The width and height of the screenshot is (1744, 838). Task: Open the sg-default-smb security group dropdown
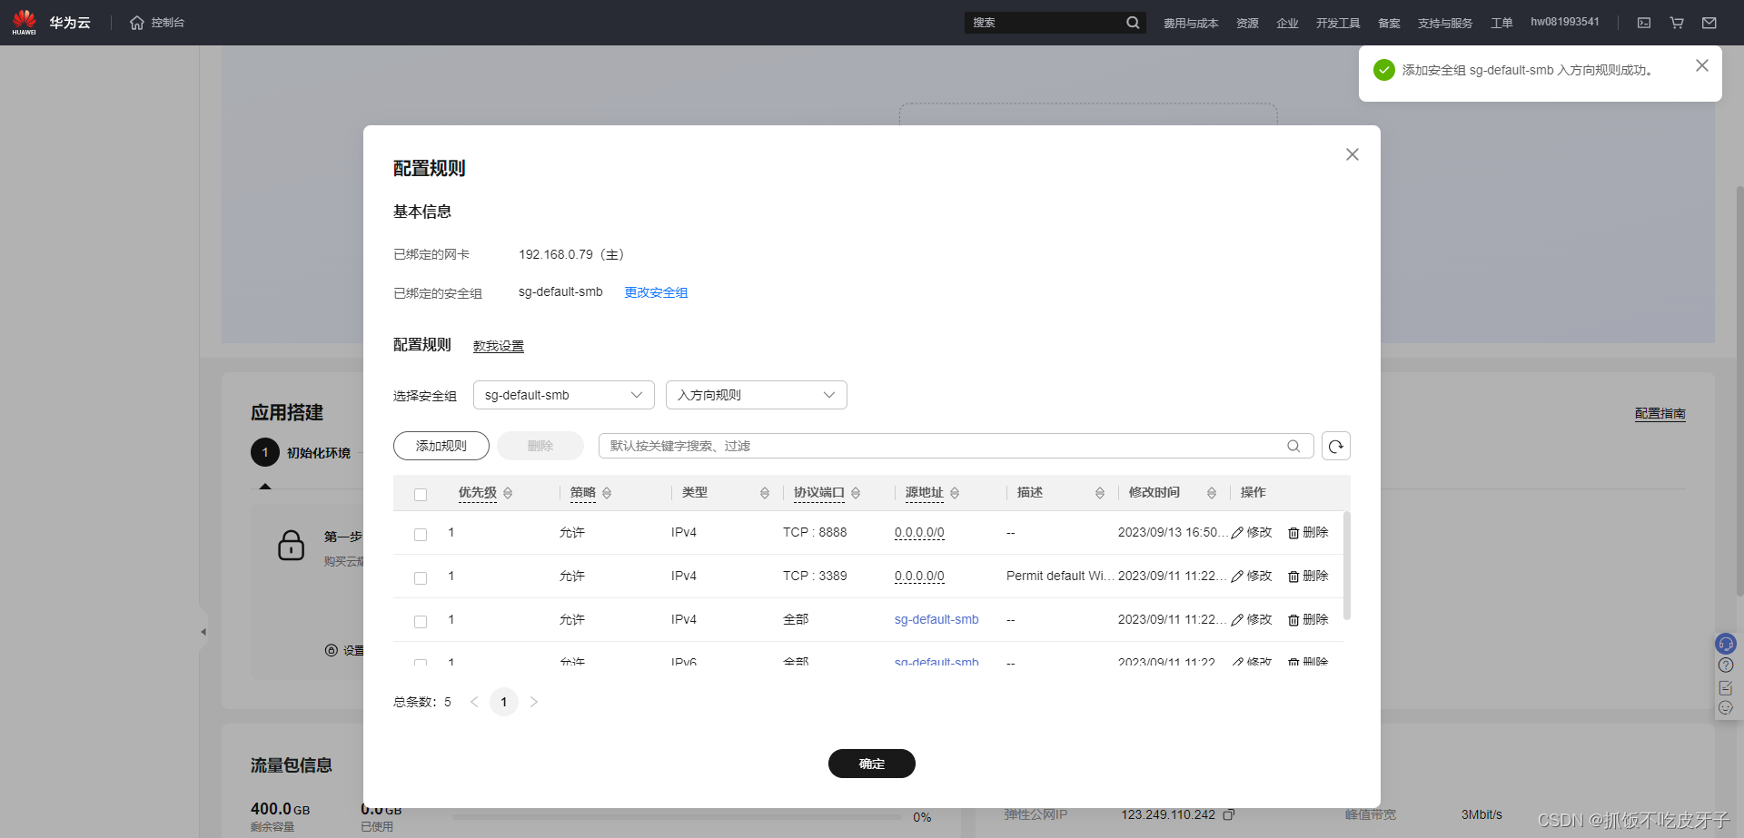[x=564, y=395]
